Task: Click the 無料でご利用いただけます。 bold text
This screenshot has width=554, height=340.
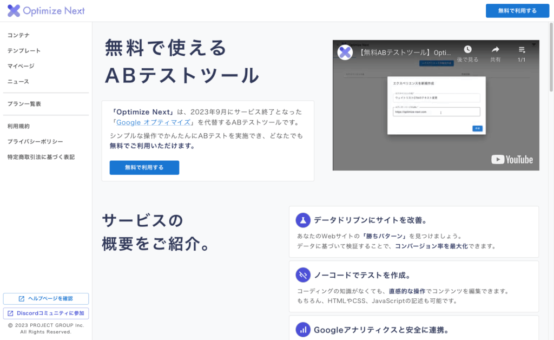Action: coord(152,146)
